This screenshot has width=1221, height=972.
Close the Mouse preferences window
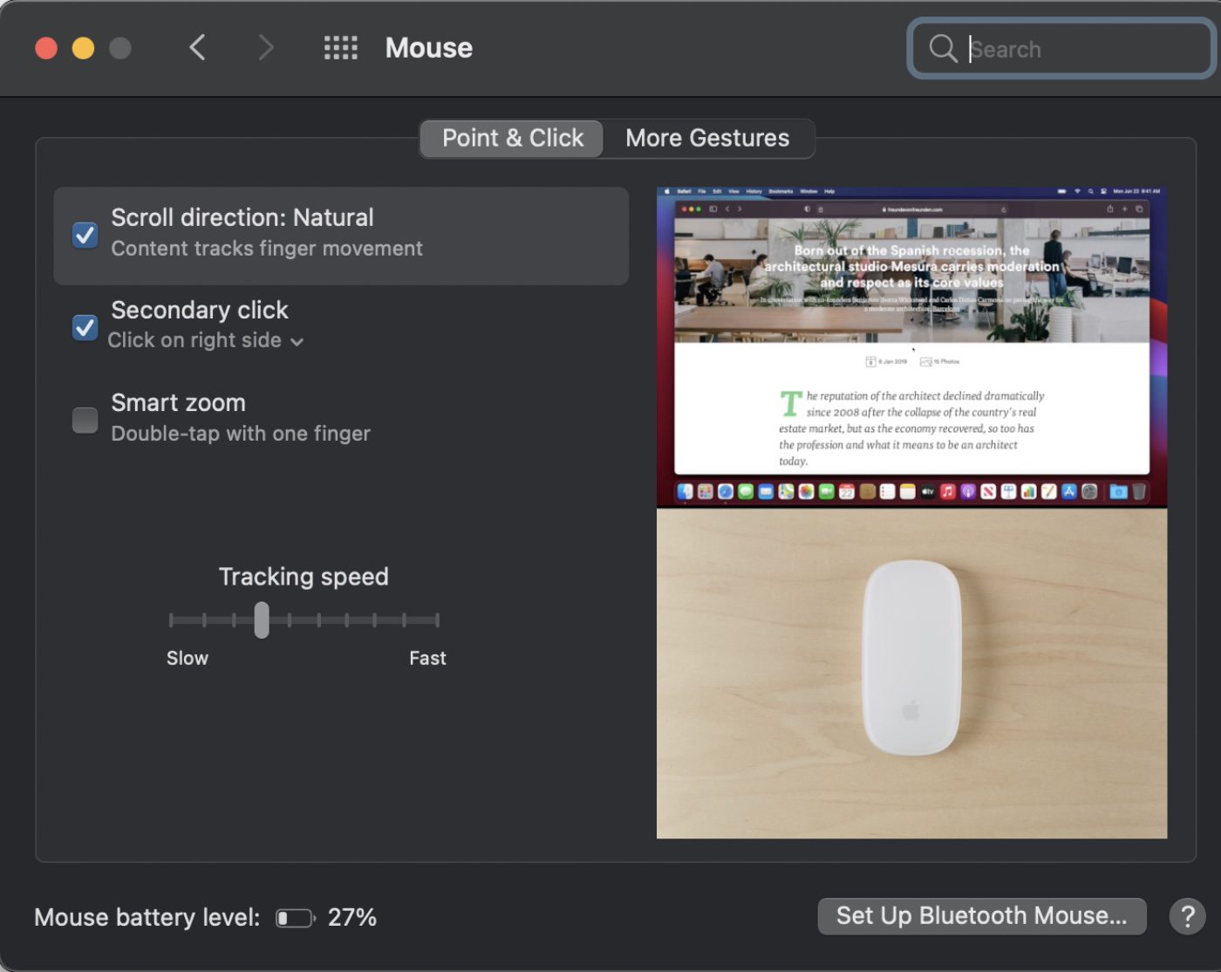tap(46, 48)
